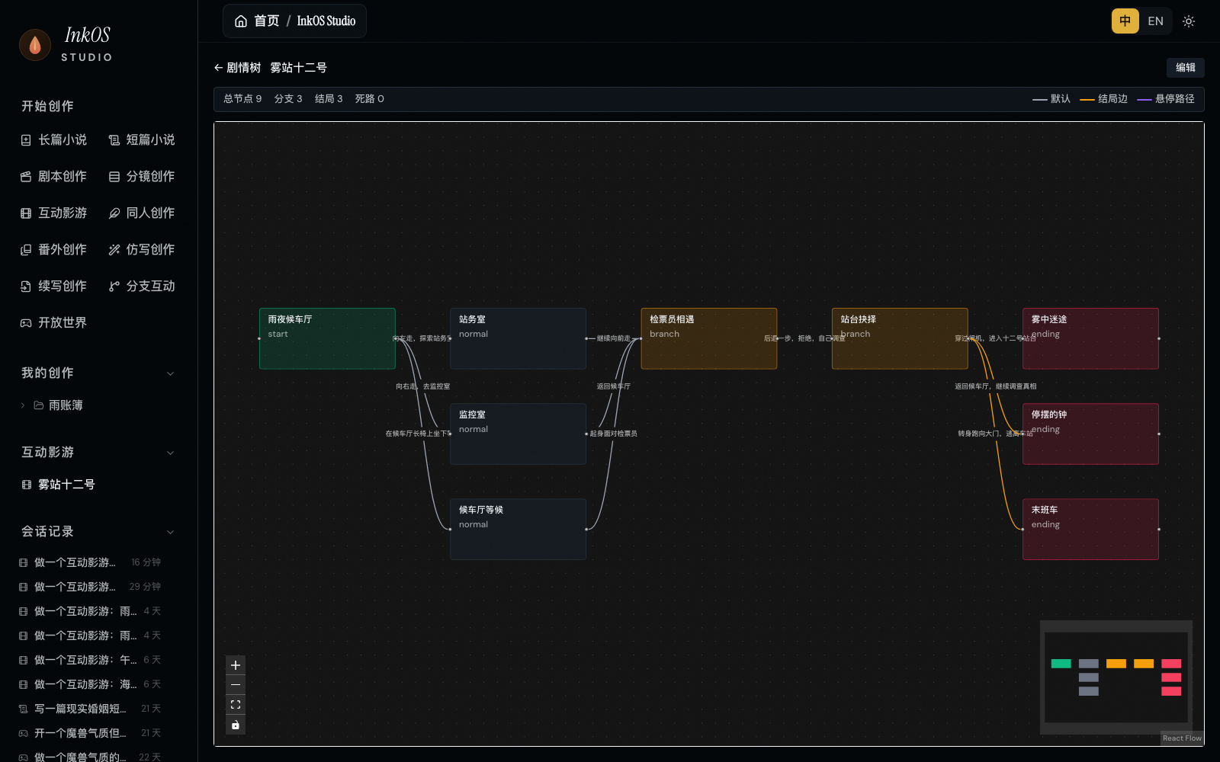The height and width of the screenshot is (762, 1220).
Task: Toggle the canvas interactivity lock
Action: [236, 725]
